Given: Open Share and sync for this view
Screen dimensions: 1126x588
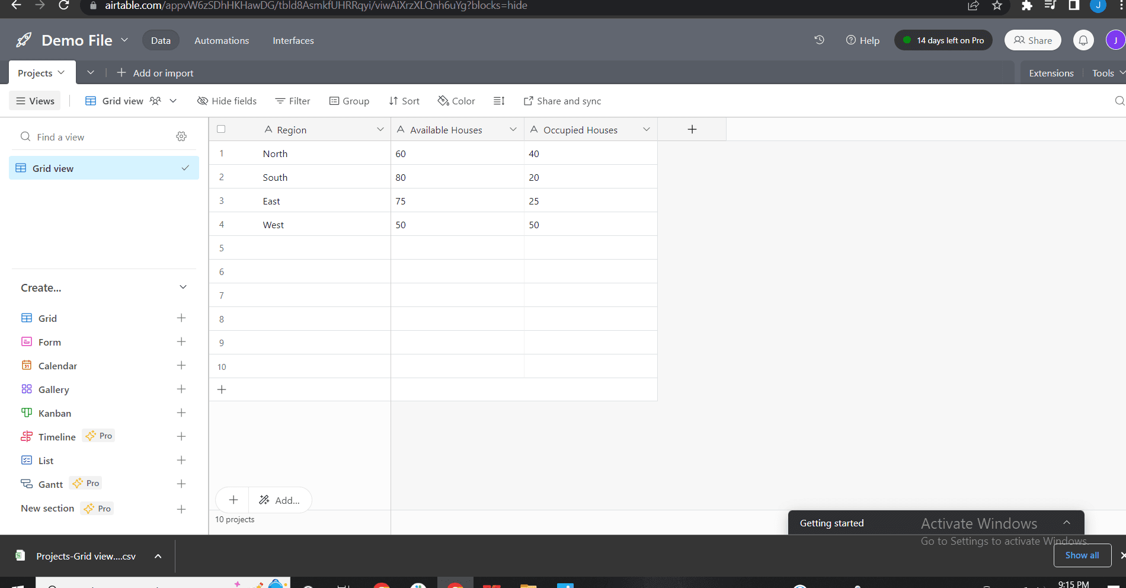Looking at the screenshot, I should click(x=562, y=101).
